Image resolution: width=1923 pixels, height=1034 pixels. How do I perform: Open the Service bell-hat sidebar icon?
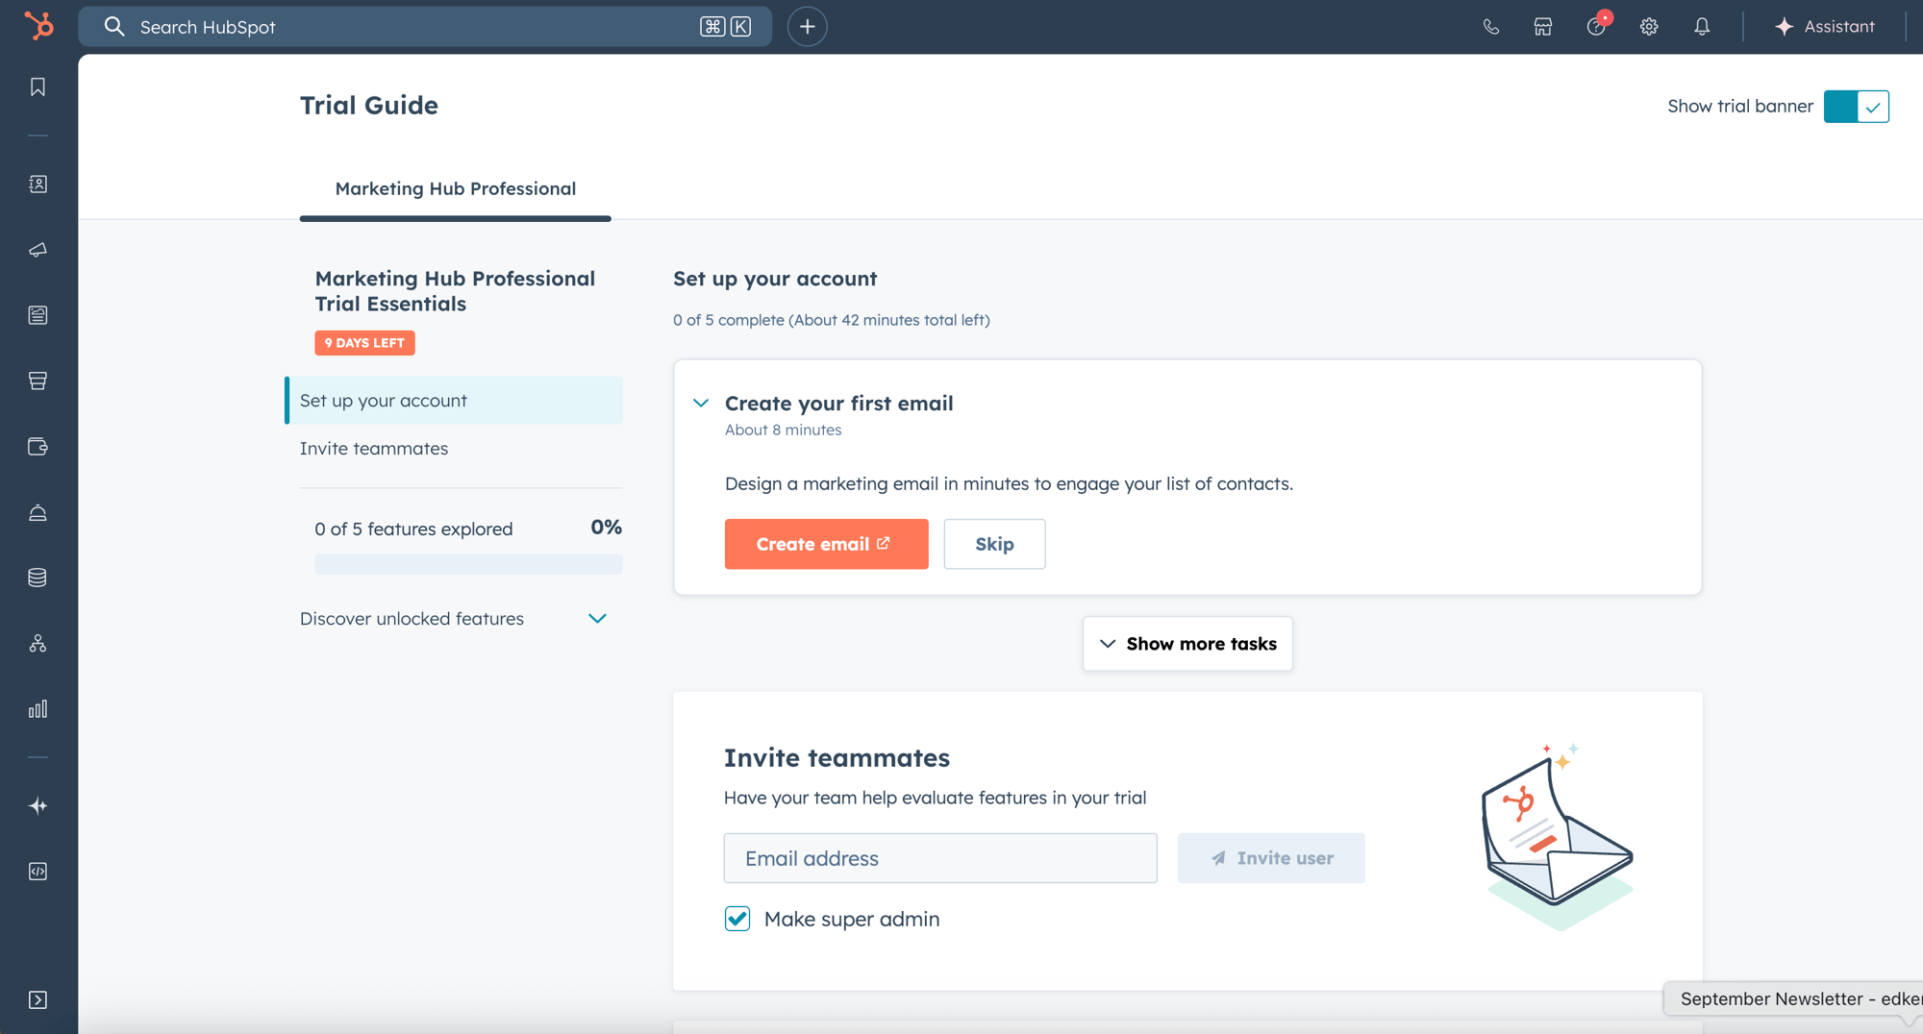pos(37,512)
